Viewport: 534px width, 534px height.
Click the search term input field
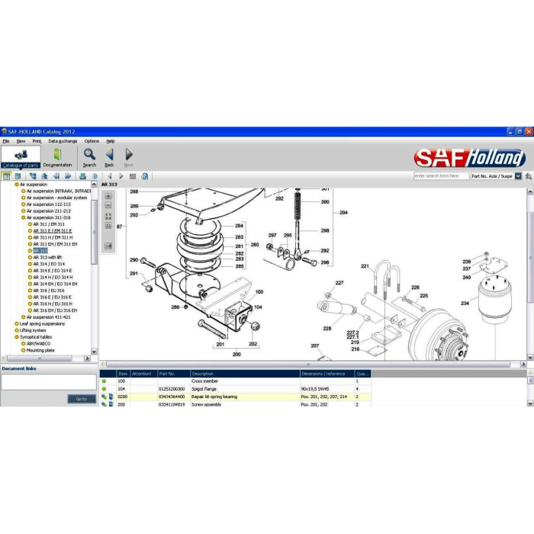[442, 176]
